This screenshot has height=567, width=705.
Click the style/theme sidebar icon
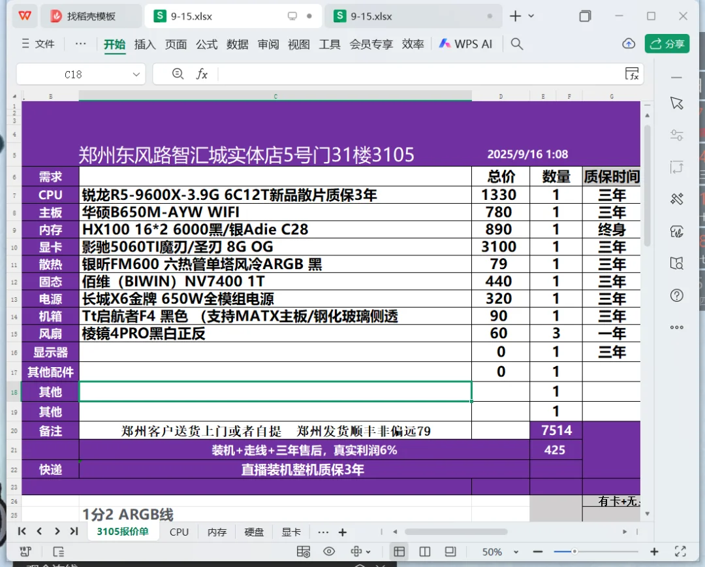tap(677, 231)
